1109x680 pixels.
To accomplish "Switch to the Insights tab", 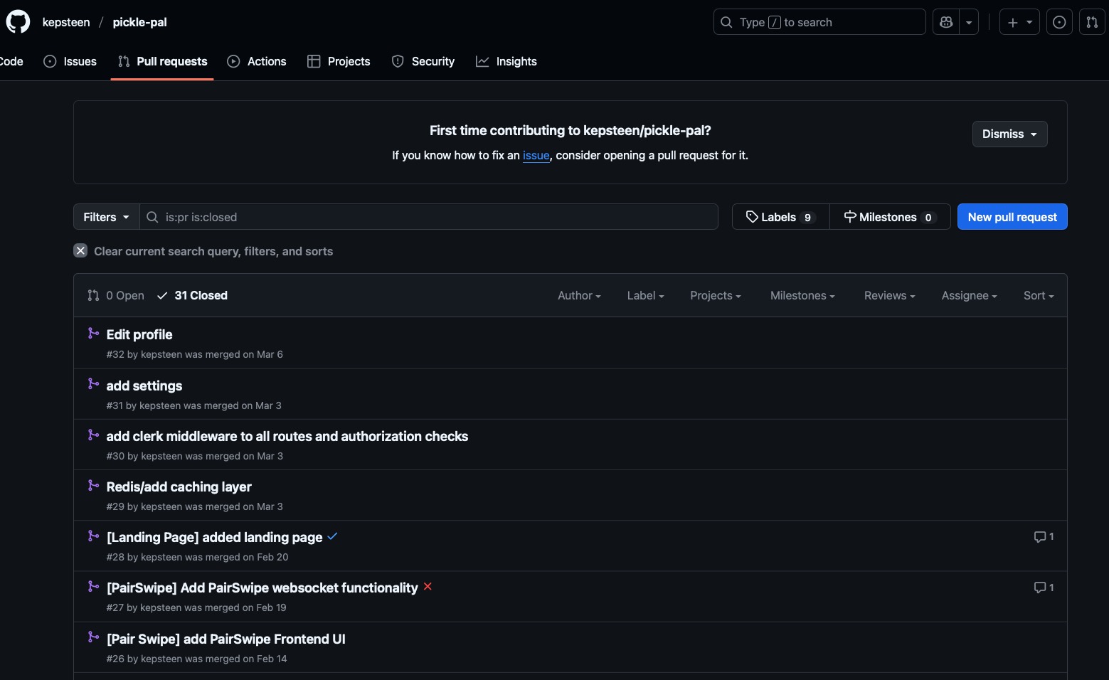I will coord(506,61).
